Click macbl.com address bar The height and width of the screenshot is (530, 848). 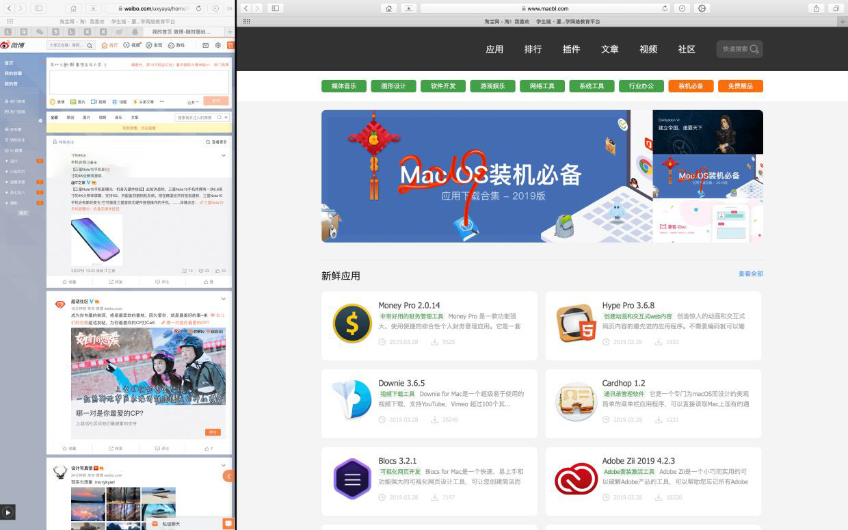[545, 8]
